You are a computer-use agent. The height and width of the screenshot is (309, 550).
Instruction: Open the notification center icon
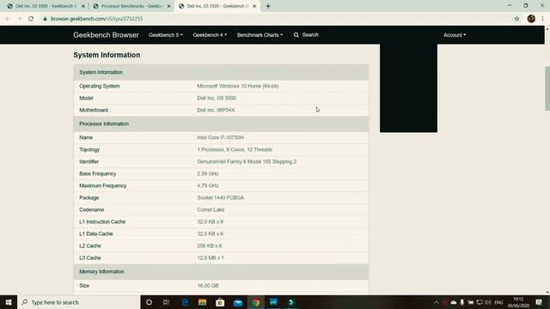[539, 302]
